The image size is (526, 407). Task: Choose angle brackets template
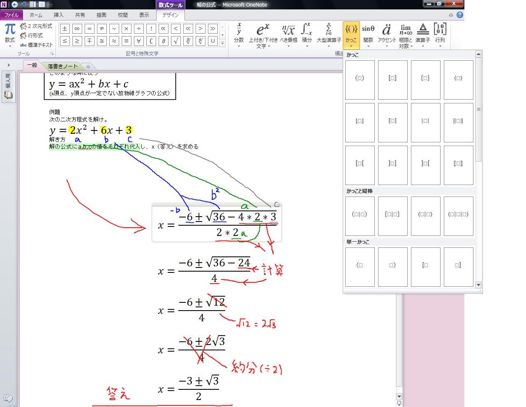[459, 80]
